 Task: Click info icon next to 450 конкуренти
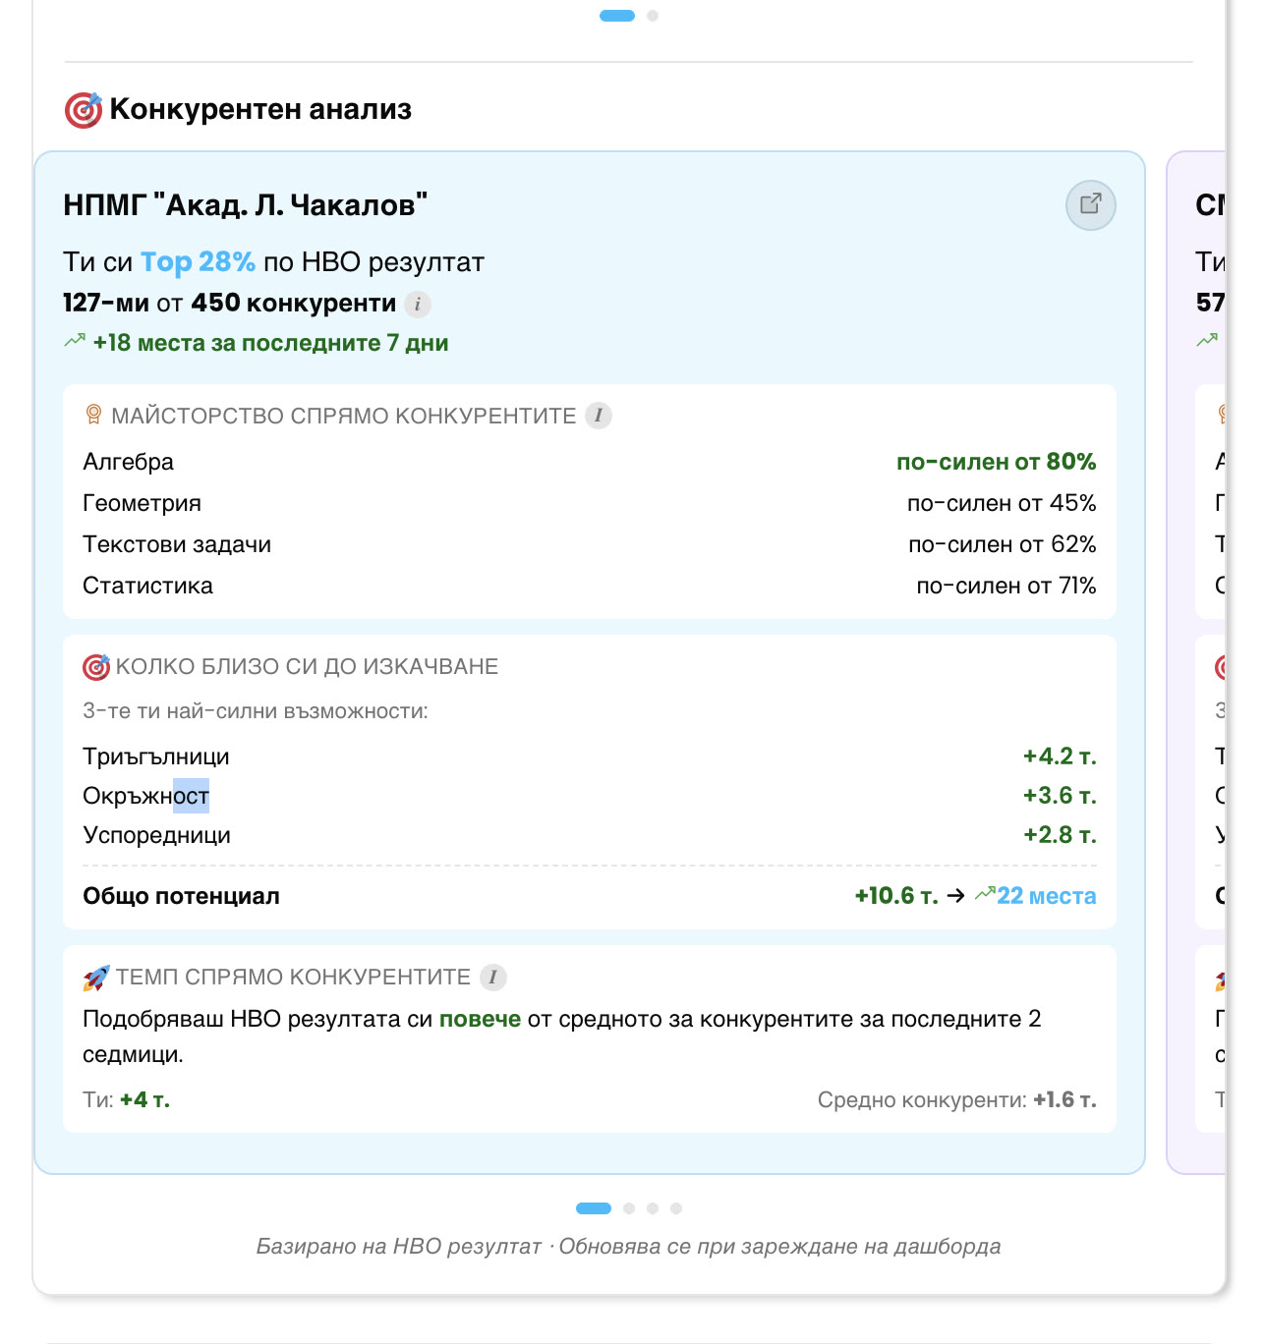[418, 305]
